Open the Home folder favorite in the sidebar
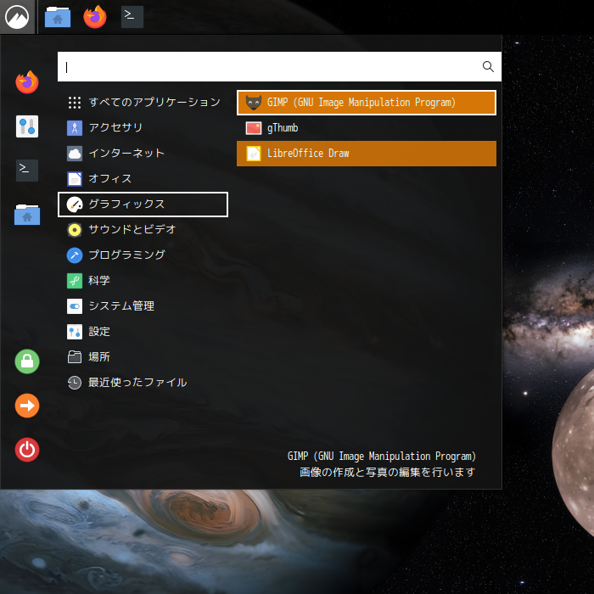Viewport: 594px width, 594px height. [27, 215]
